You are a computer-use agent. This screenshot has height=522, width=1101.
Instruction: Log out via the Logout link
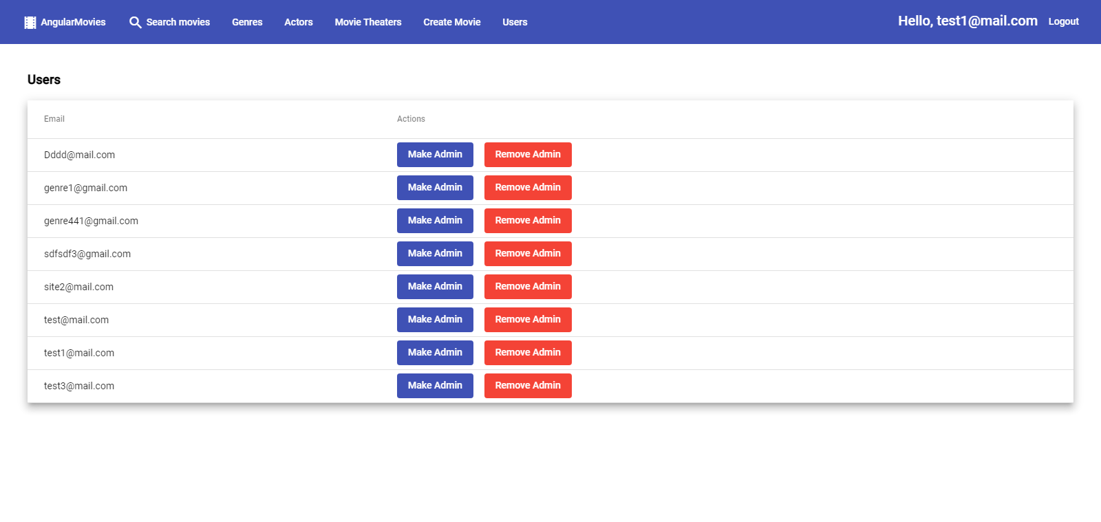[1063, 22]
